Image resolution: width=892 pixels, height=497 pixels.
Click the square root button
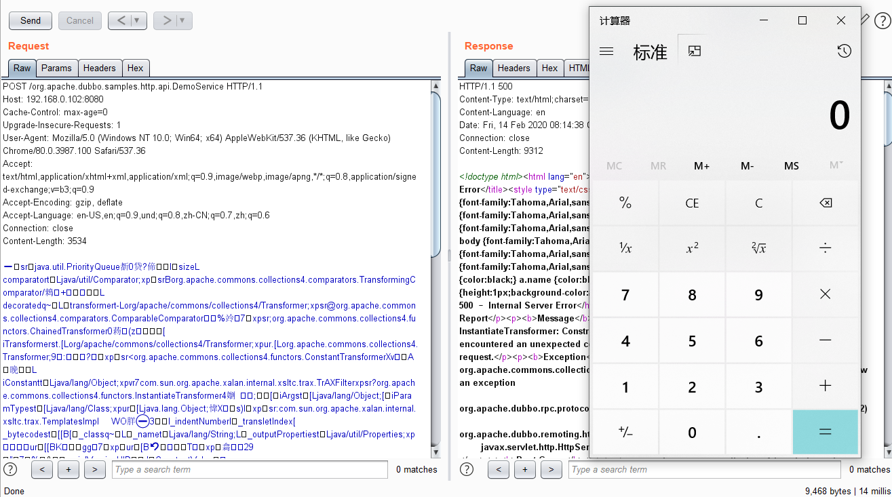pos(758,248)
